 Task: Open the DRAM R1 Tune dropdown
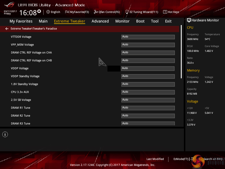pyautogui.click(x=148, y=108)
